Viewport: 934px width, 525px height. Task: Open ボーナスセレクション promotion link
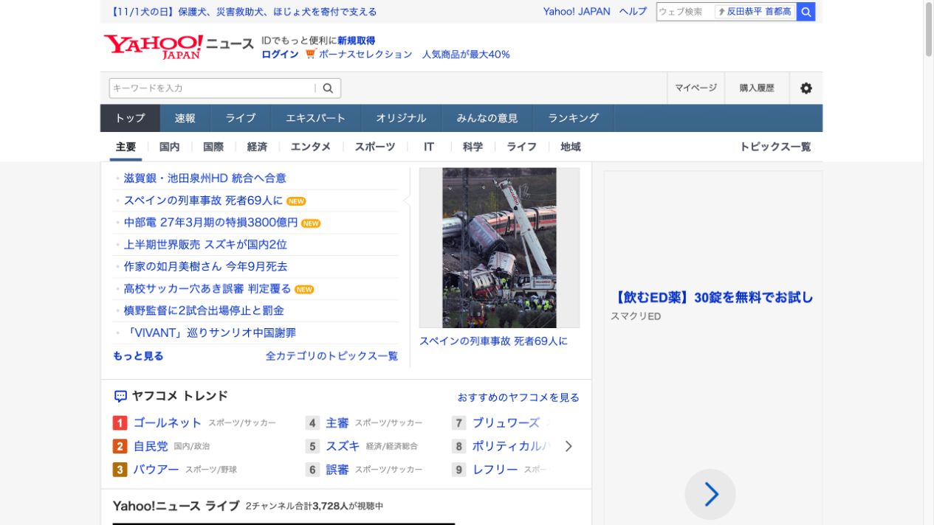pos(365,54)
